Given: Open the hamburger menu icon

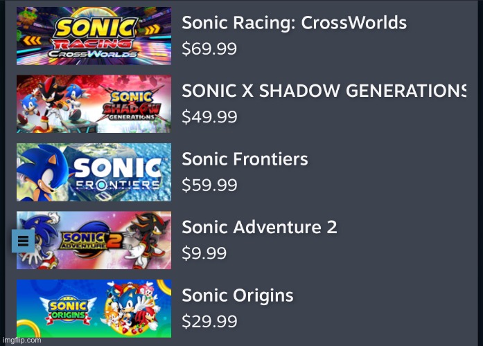Looking at the screenshot, I should tap(23, 241).
